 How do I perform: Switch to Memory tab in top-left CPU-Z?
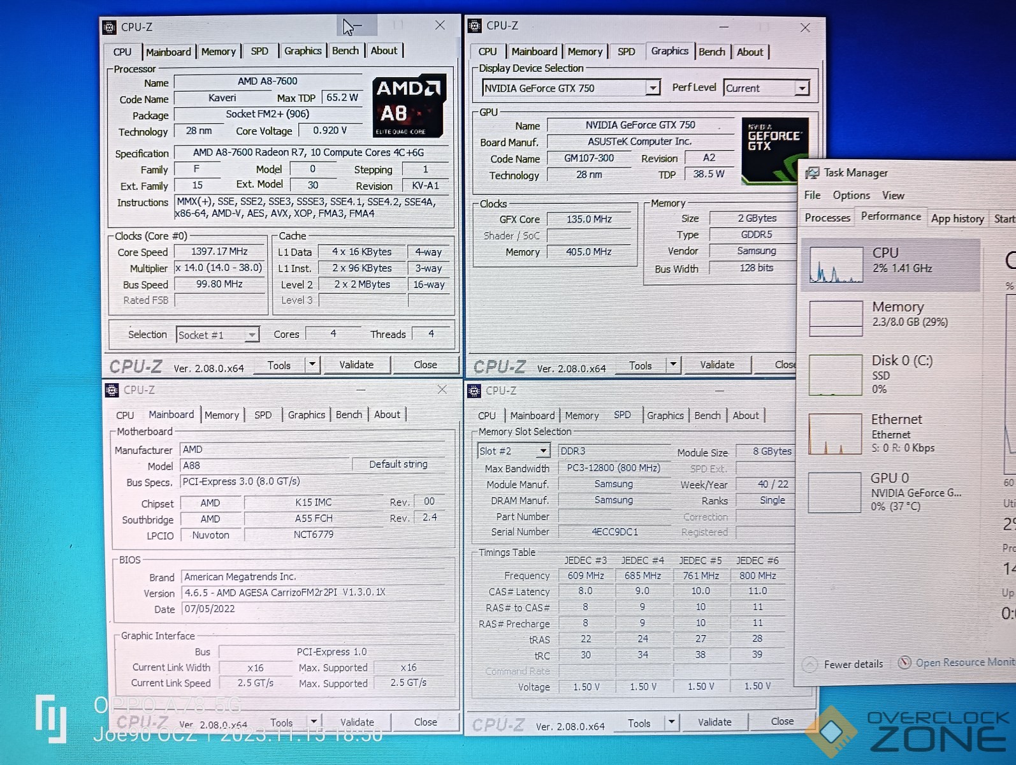point(219,52)
